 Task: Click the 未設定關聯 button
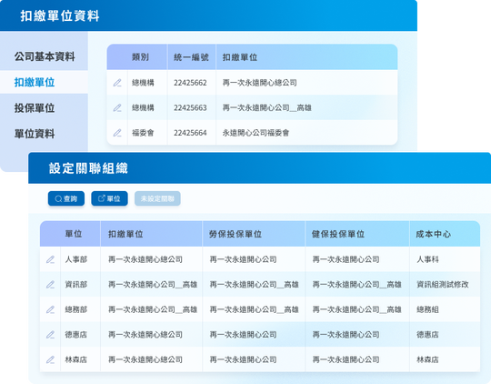(x=157, y=198)
